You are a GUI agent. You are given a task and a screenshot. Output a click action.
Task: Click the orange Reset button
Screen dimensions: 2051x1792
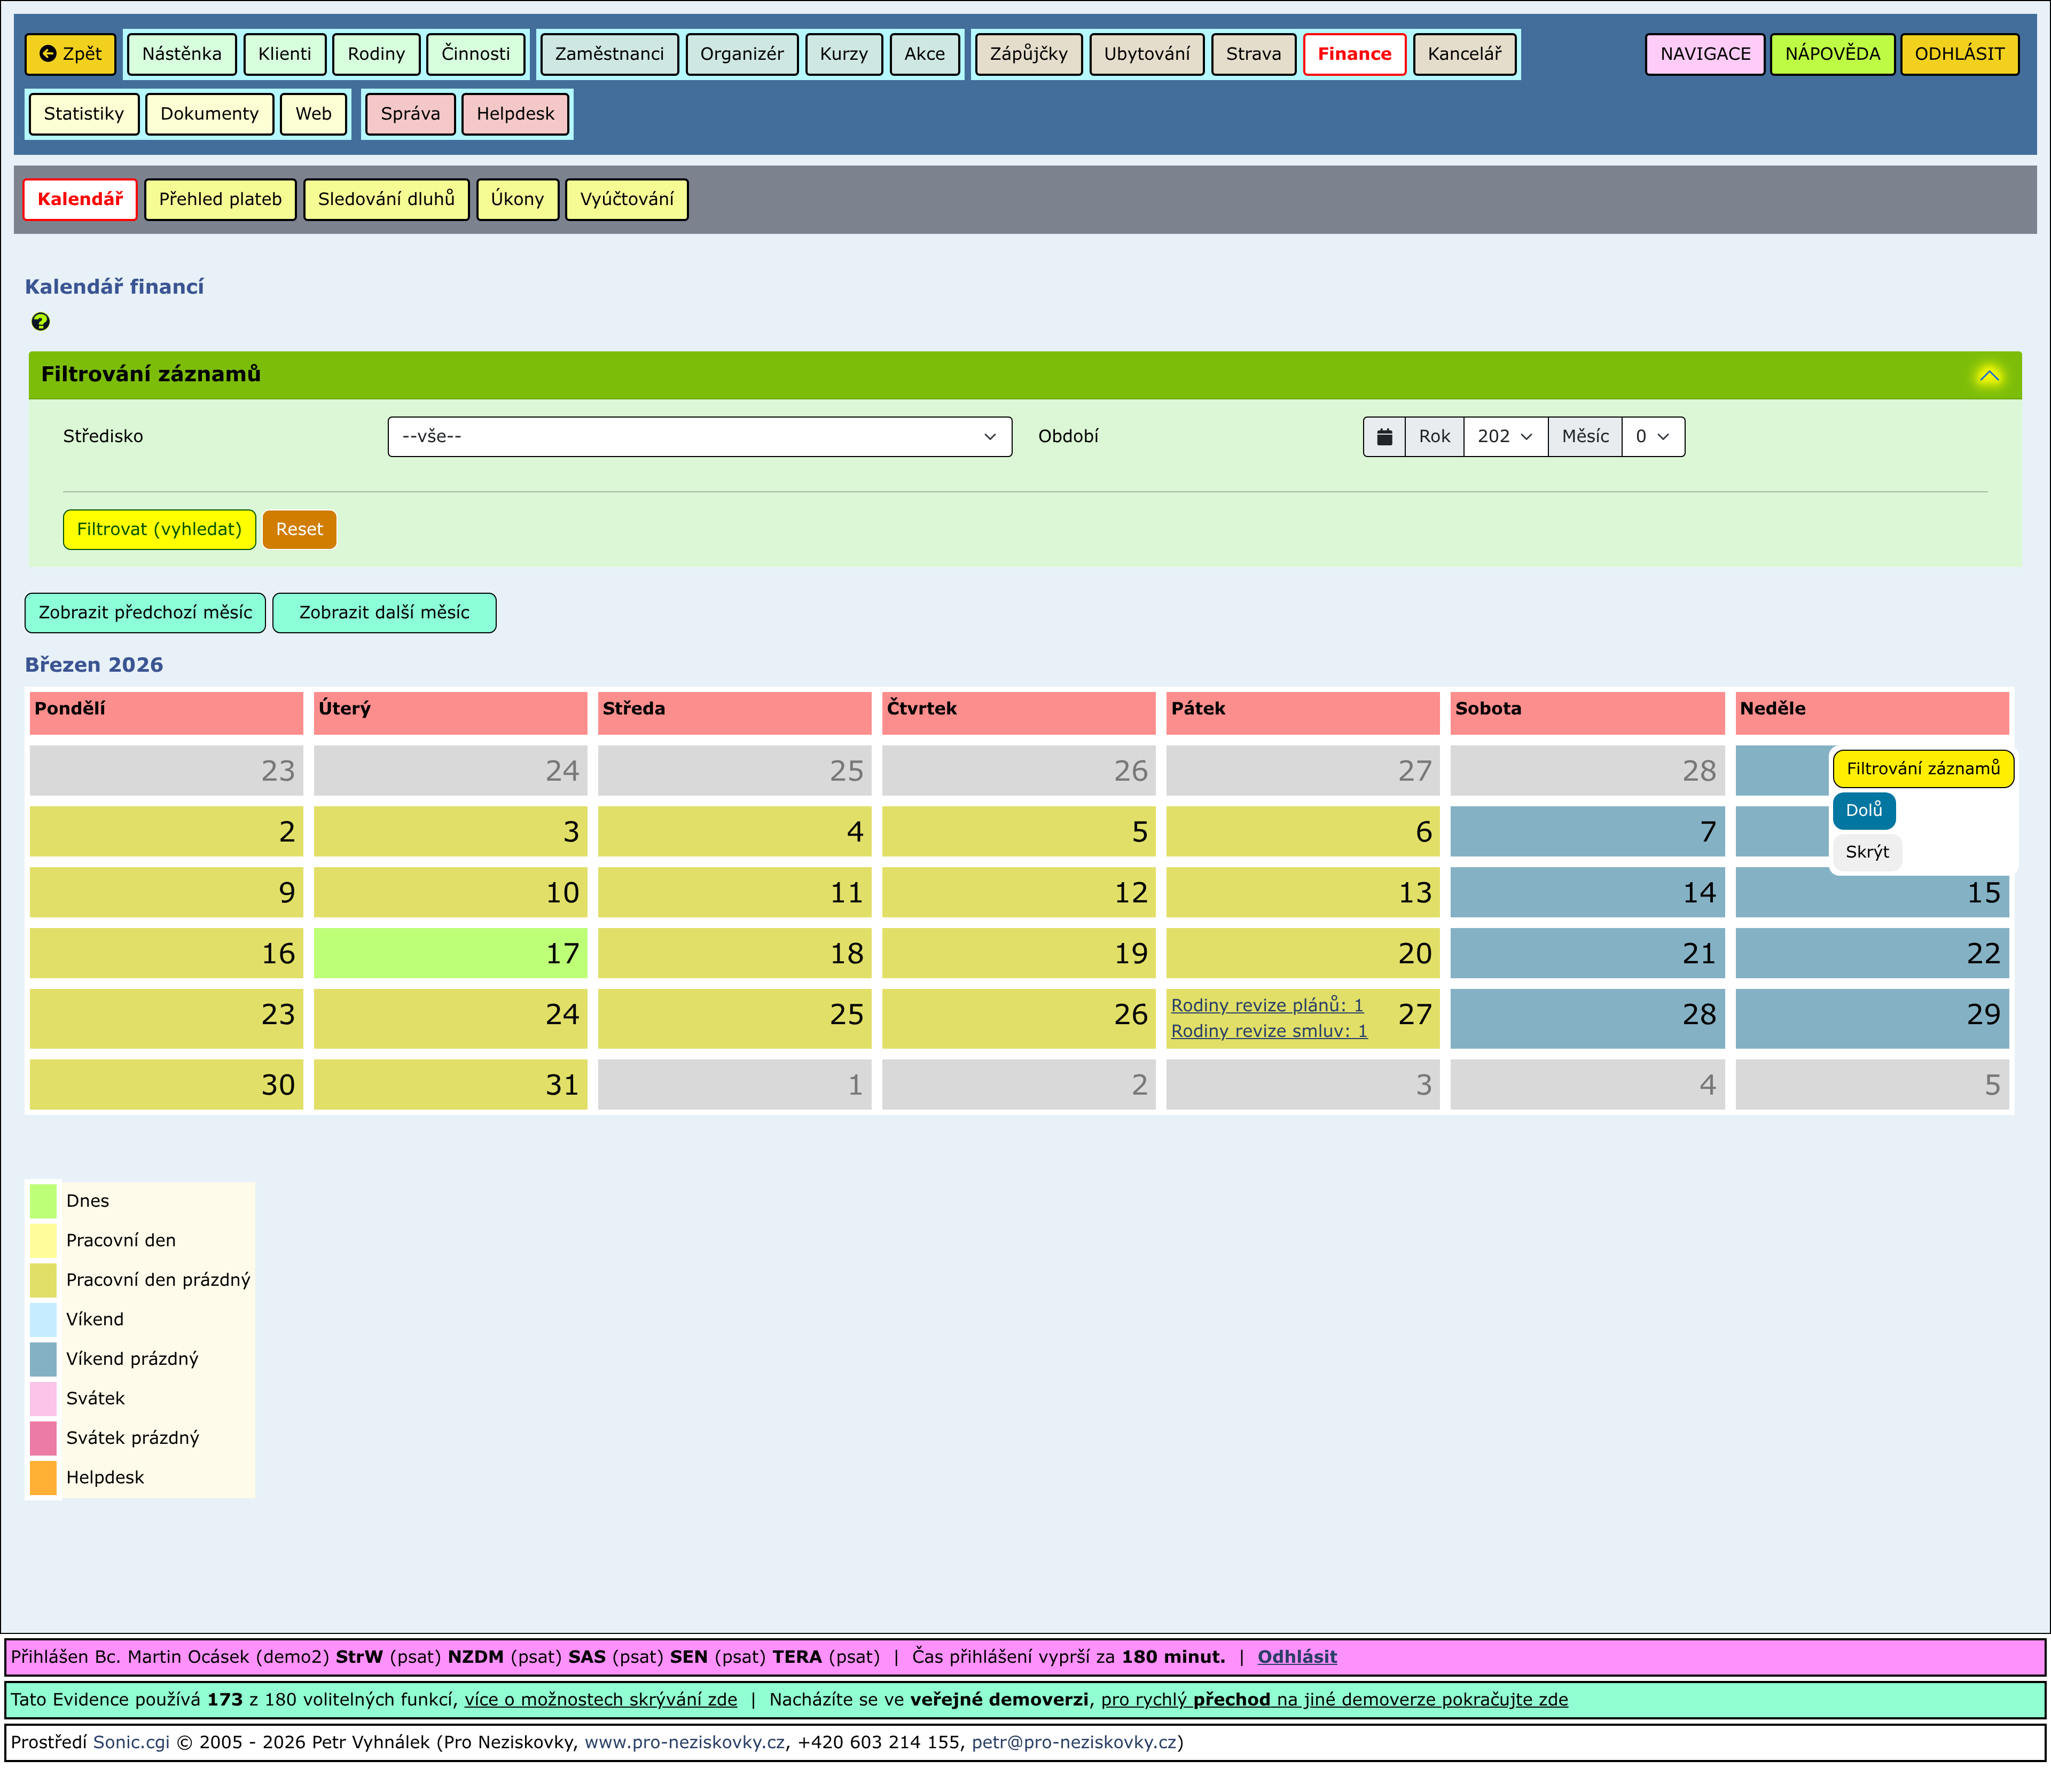pos(299,530)
